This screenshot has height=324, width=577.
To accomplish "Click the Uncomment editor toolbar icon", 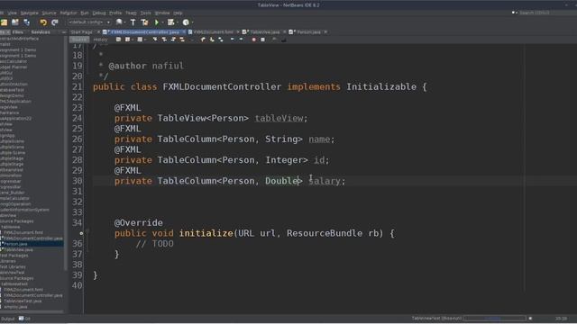I will click(x=283, y=40).
